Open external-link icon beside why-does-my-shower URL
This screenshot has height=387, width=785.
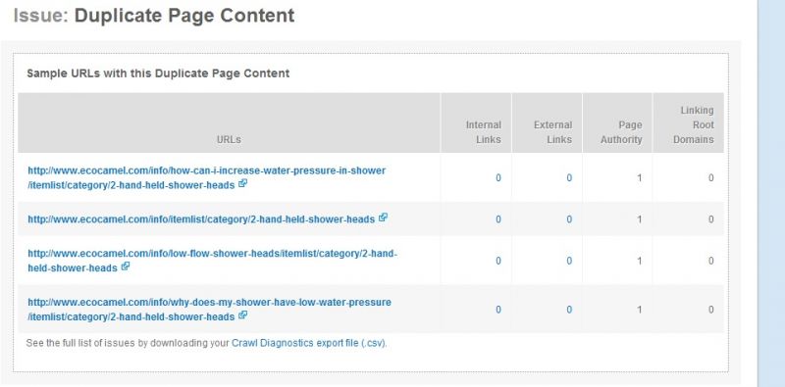[242, 315]
